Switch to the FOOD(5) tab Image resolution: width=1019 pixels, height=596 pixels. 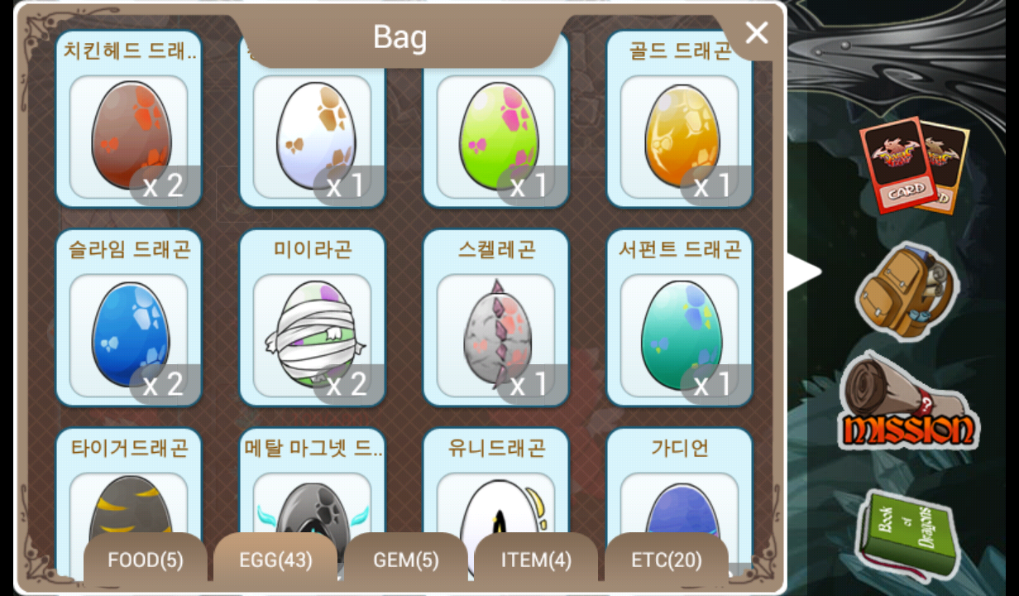point(146,560)
